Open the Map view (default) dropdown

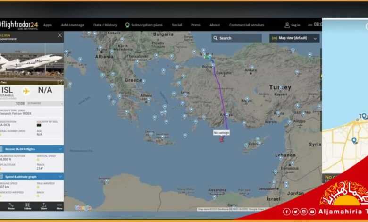294,38
